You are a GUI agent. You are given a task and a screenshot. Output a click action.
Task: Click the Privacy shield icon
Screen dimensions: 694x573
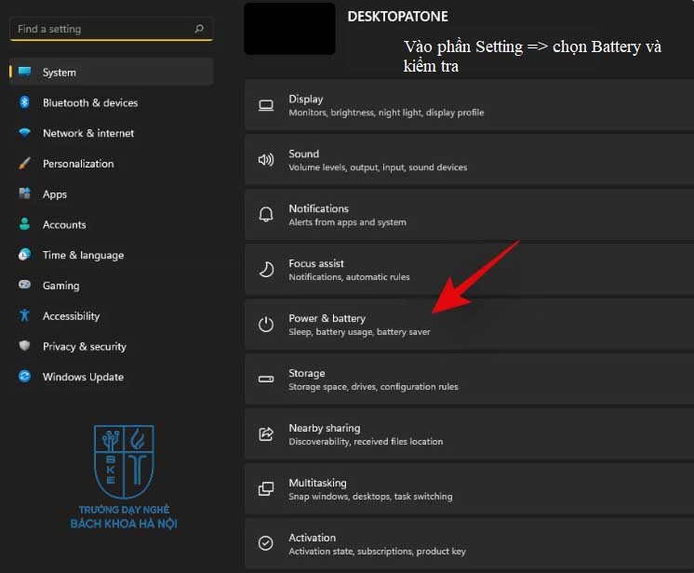point(25,346)
